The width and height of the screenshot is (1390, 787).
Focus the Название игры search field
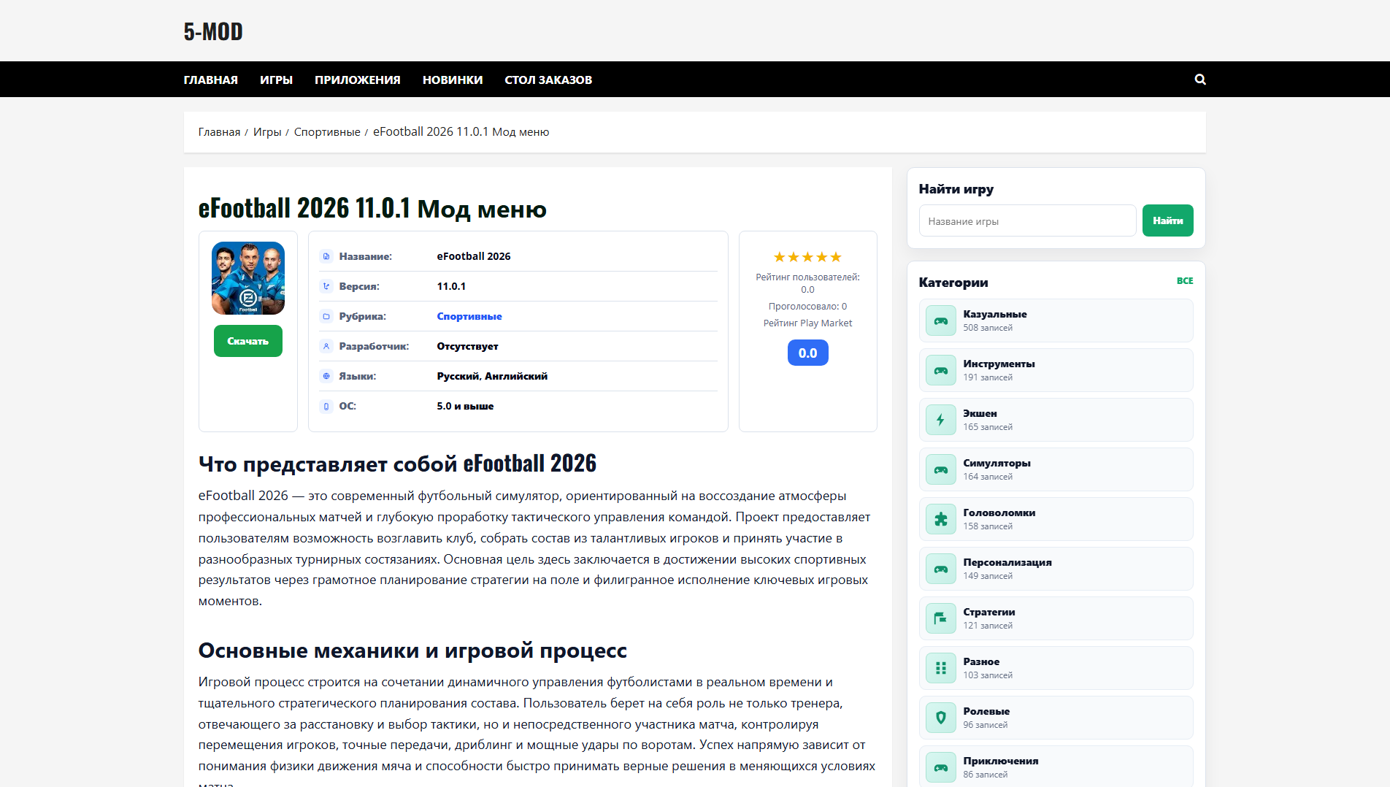click(x=1028, y=220)
